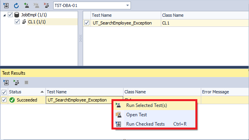This screenshot has height=140, width=249.
Task: Run checked tests in Test Results toolbar
Action: pos(6,82)
